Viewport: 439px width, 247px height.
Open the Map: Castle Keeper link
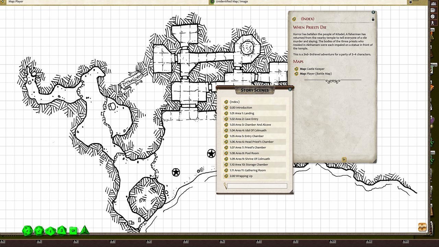pos(312,69)
